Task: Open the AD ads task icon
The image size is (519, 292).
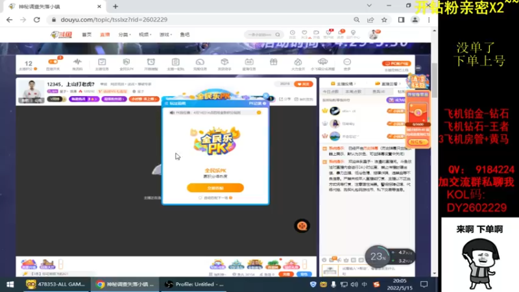Action: point(249,62)
